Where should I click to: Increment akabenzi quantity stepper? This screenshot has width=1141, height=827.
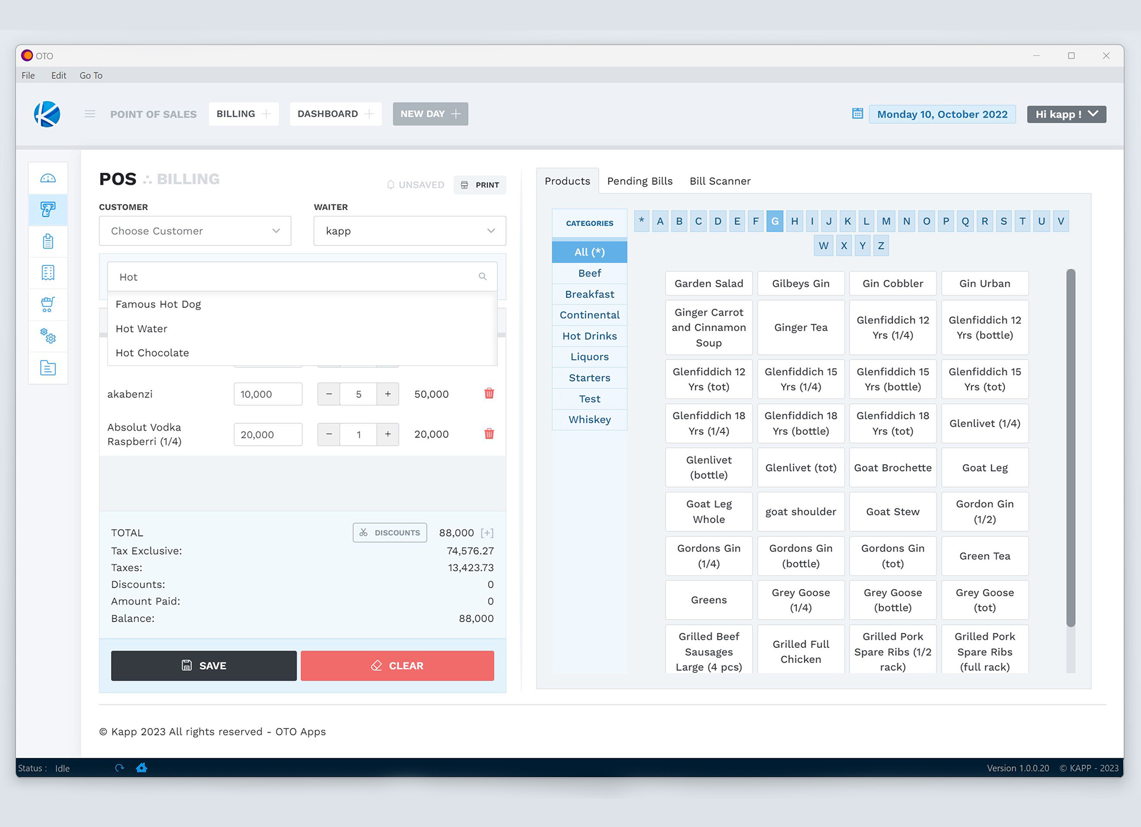click(x=387, y=394)
